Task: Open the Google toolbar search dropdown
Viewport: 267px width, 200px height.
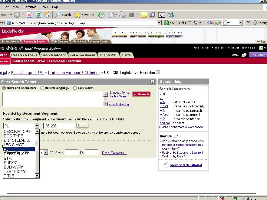Action: [x=240, y=23]
